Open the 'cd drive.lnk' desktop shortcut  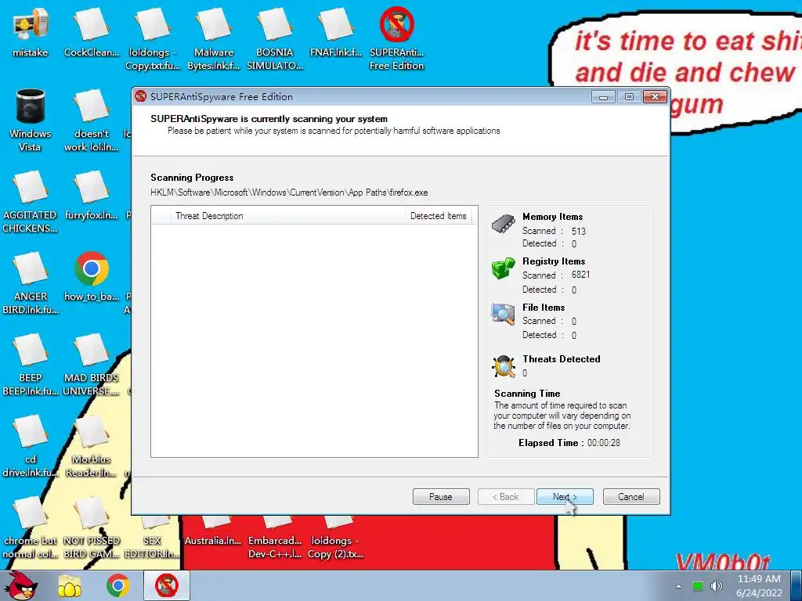coord(31,445)
